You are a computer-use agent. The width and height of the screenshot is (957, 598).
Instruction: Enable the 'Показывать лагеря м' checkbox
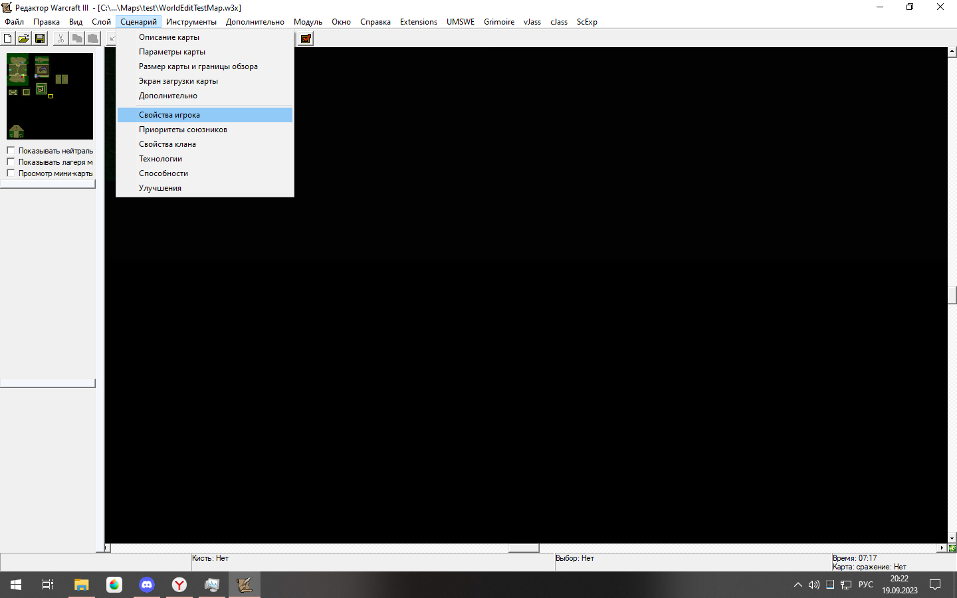[11, 161]
